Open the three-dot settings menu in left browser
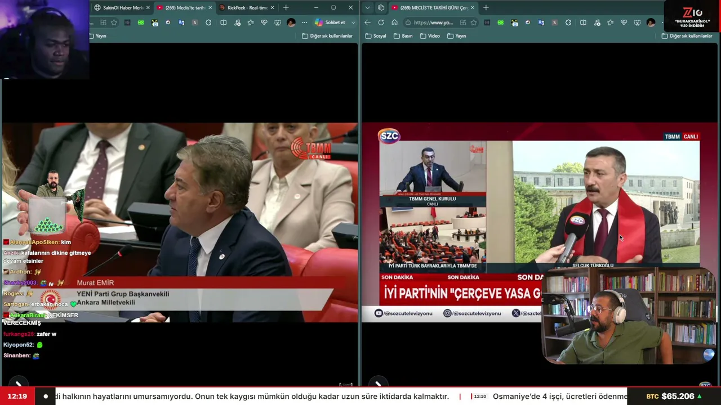 click(x=304, y=22)
